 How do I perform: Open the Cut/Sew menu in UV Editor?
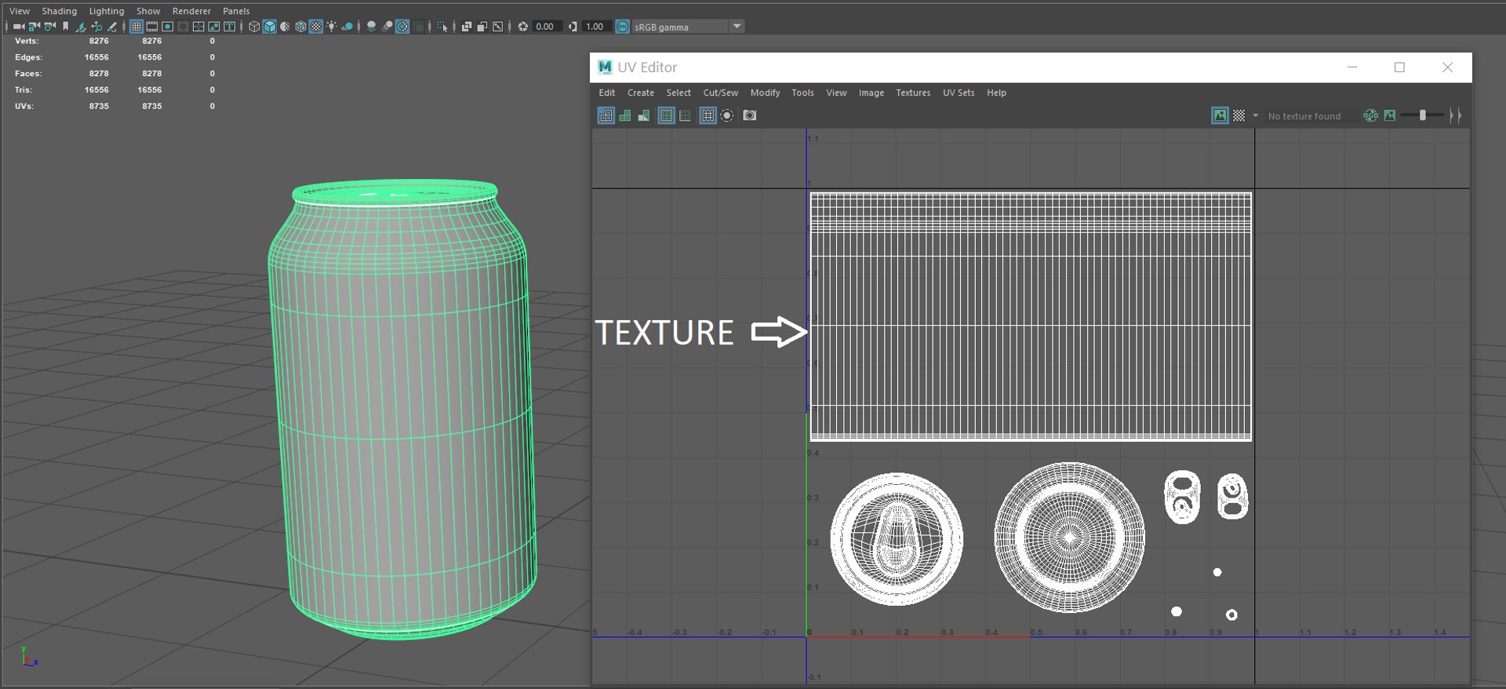[721, 93]
